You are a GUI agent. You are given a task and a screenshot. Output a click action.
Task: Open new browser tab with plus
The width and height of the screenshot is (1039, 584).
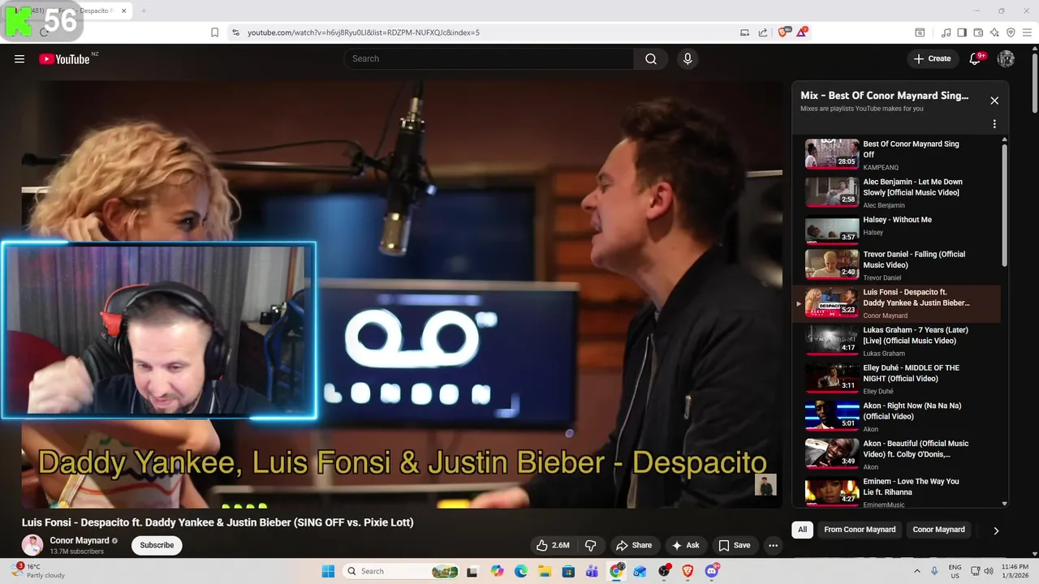pyautogui.click(x=144, y=11)
